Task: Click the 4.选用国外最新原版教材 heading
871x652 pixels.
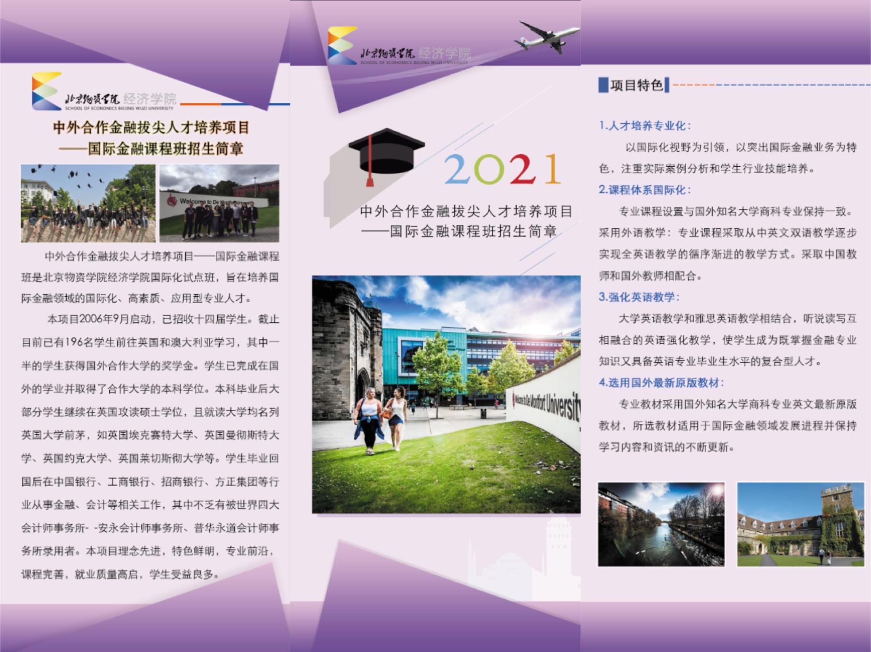Action: point(661,383)
